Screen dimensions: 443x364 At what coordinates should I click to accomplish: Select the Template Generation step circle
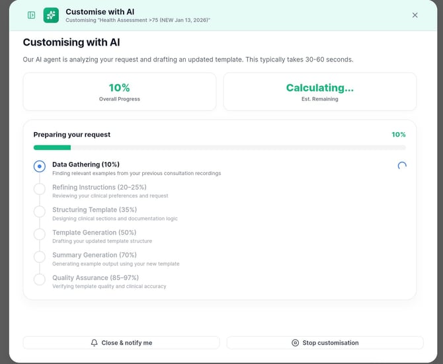[x=40, y=235]
